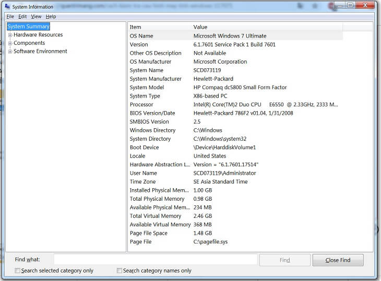This screenshot has height=281, width=381.
Task: Click 'C:\Windows\system32' value
Action: (220, 139)
